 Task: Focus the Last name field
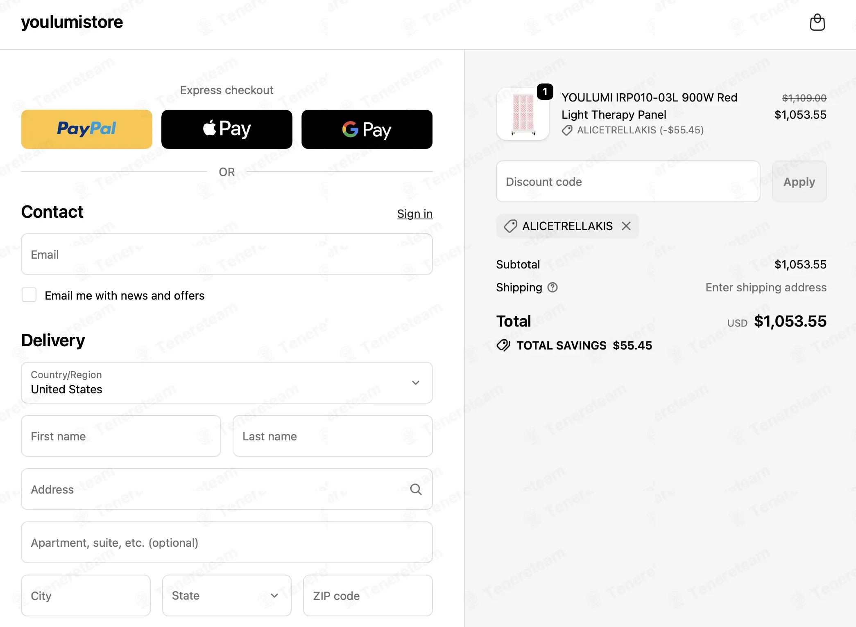(333, 436)
